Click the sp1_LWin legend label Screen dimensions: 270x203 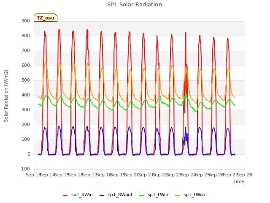point(158,195)
